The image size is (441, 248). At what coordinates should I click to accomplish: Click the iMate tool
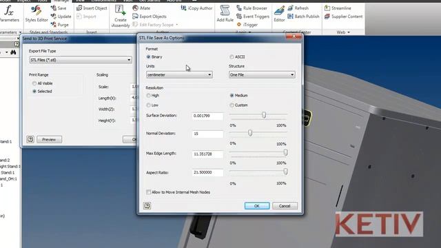pos(141,8)
